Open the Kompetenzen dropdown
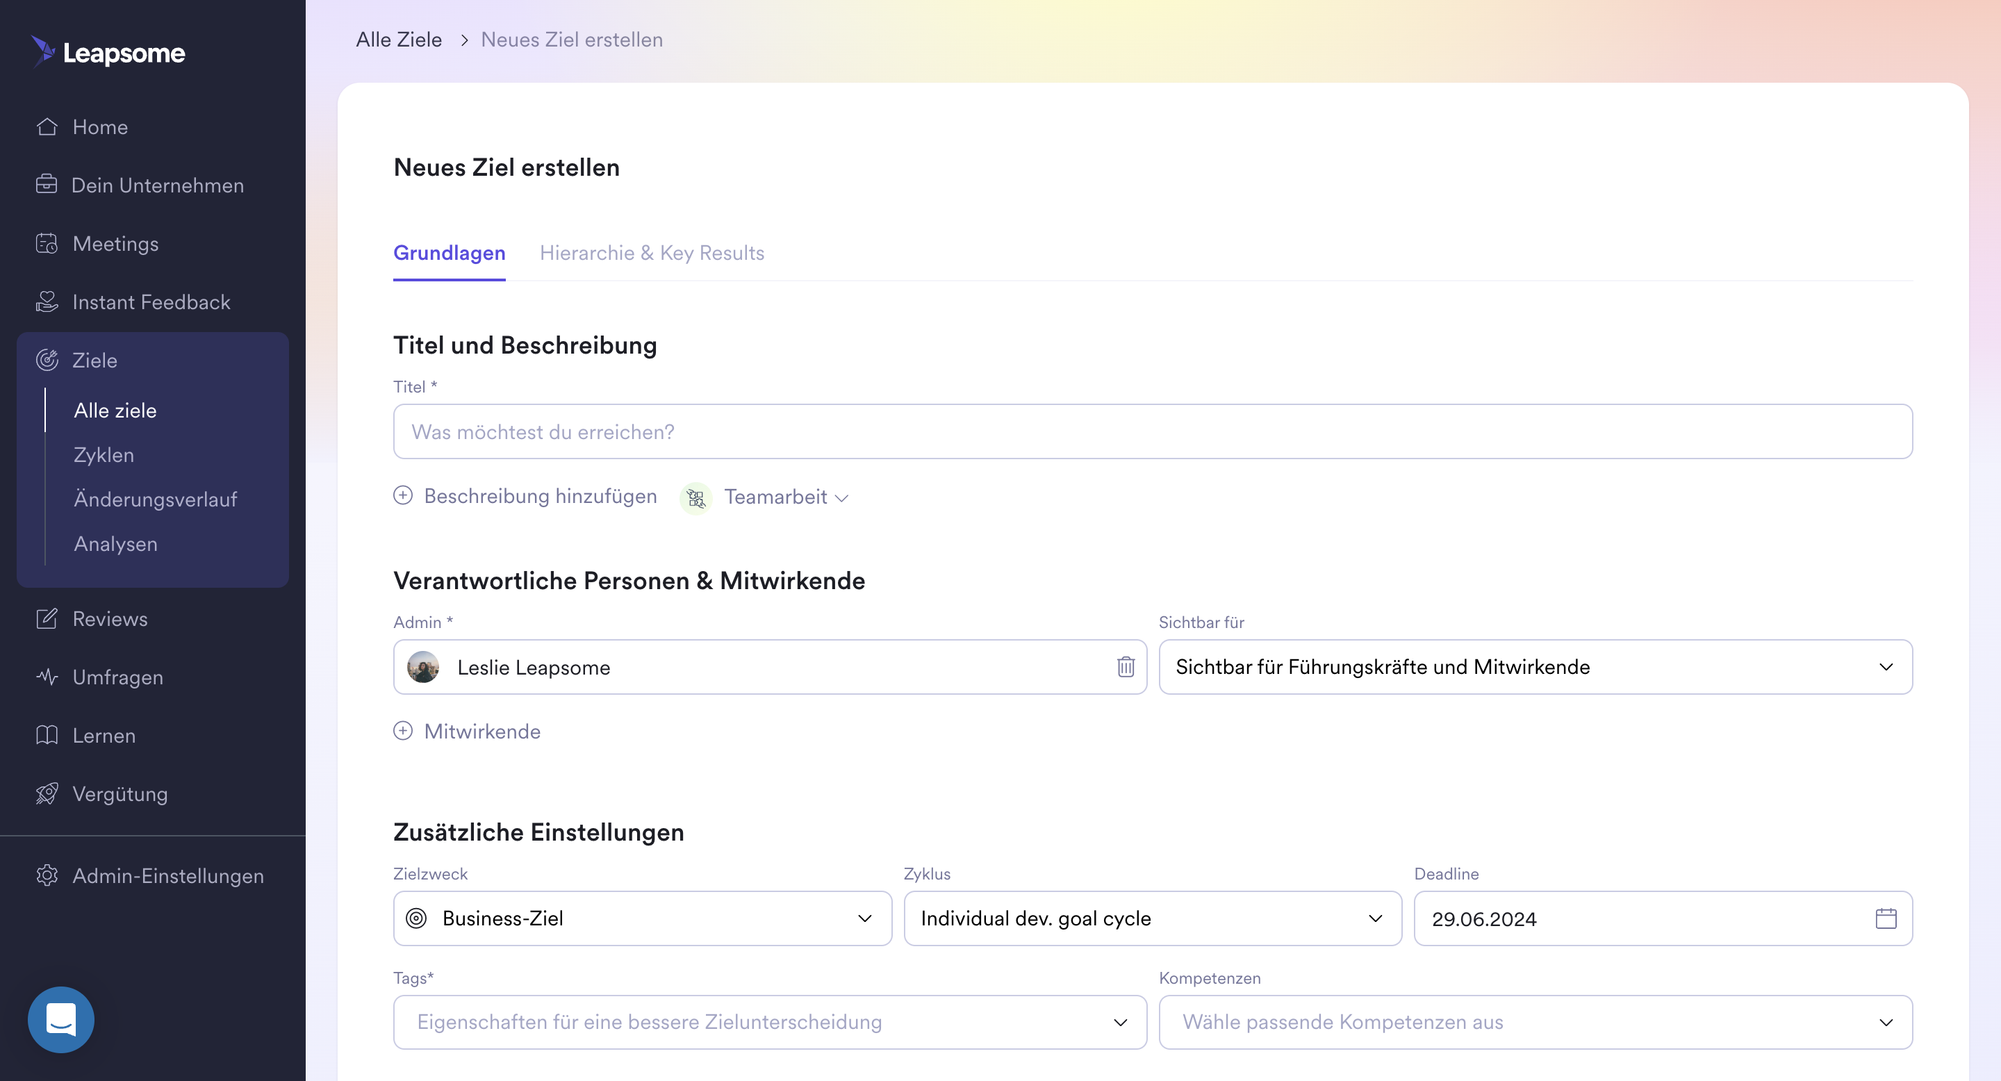Image resolution: width=2001 pixels, height=1081 pixels. point(1535,1022)
